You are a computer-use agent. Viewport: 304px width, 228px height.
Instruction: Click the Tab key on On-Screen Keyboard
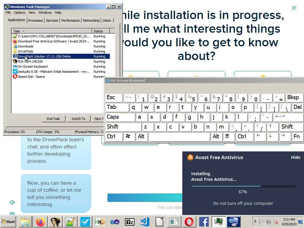[x=117, y=107]
